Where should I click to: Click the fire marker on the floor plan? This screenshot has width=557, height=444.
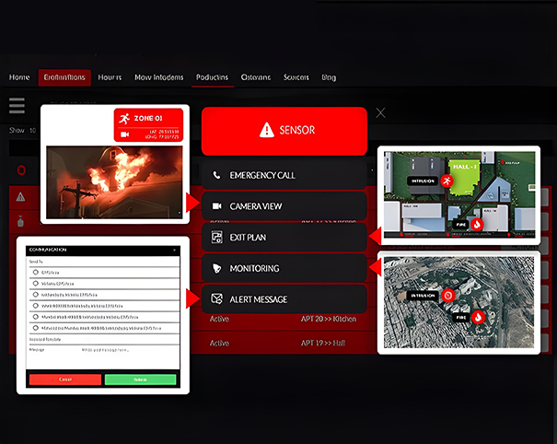coord(477,224)
